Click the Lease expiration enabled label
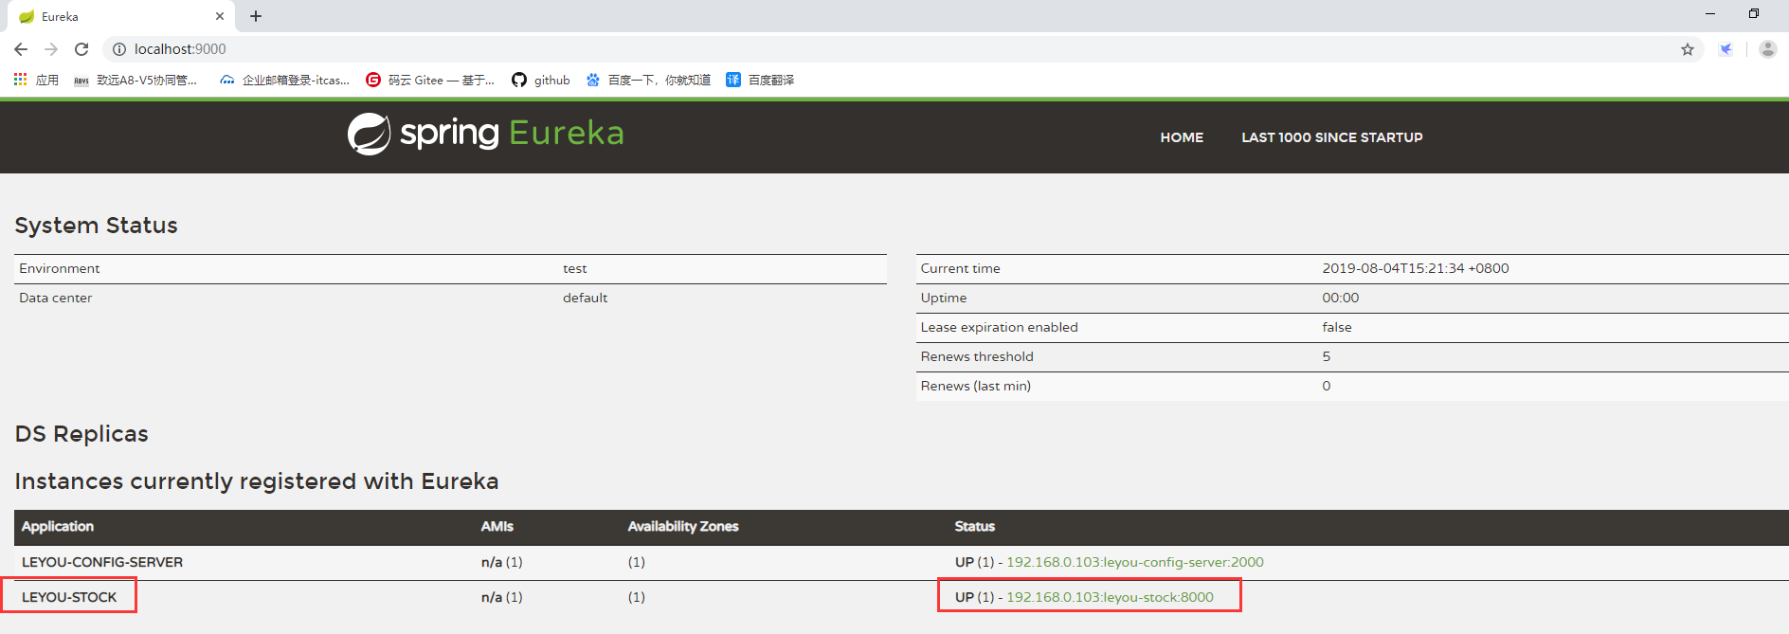Viewport: 1789px width, 634px height. tap(1000, 327)
